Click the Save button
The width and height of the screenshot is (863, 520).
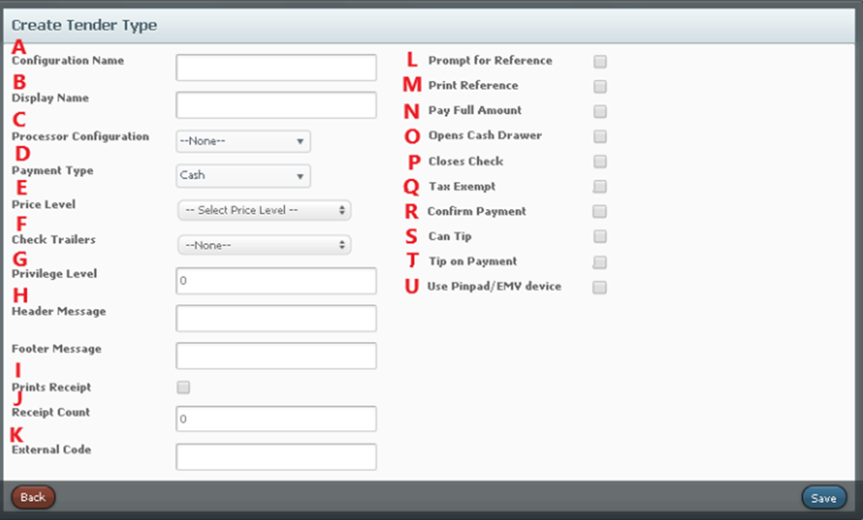tap(823, 498)
